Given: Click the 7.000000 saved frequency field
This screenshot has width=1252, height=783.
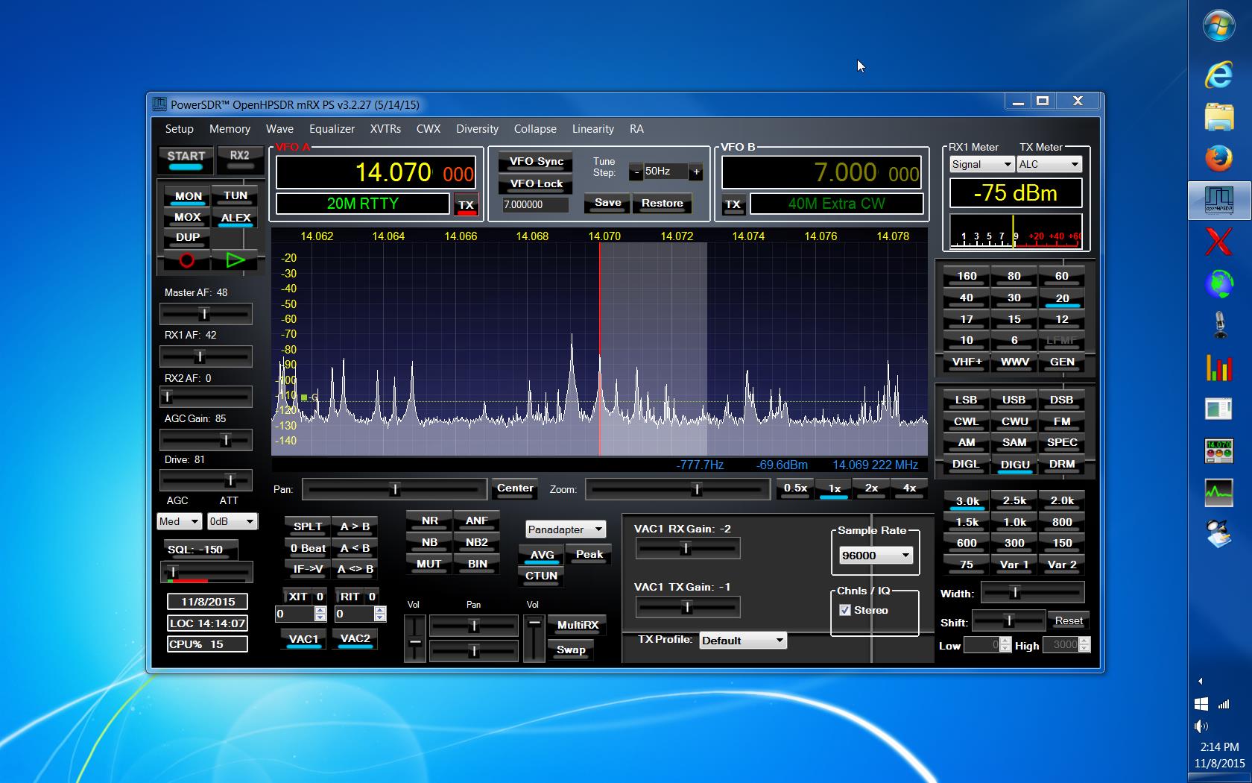Looking at the screenshot, I should (535, 204).
